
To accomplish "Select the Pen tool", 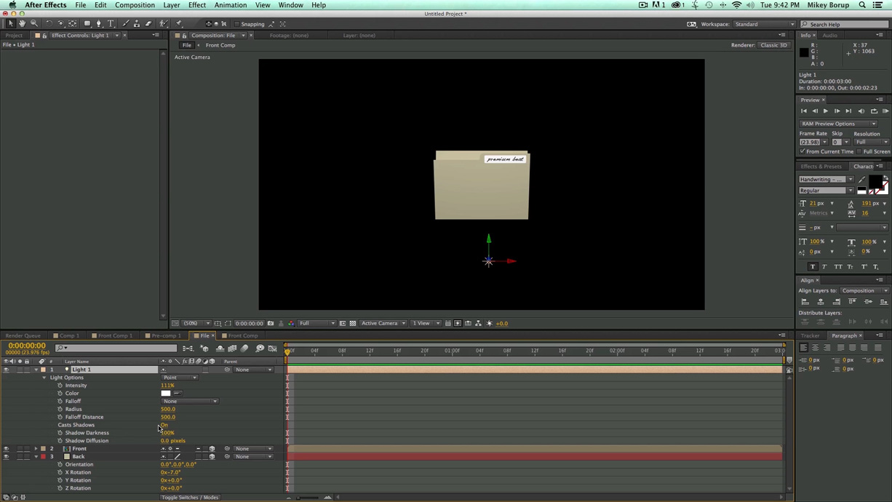I will click(99, 23).
